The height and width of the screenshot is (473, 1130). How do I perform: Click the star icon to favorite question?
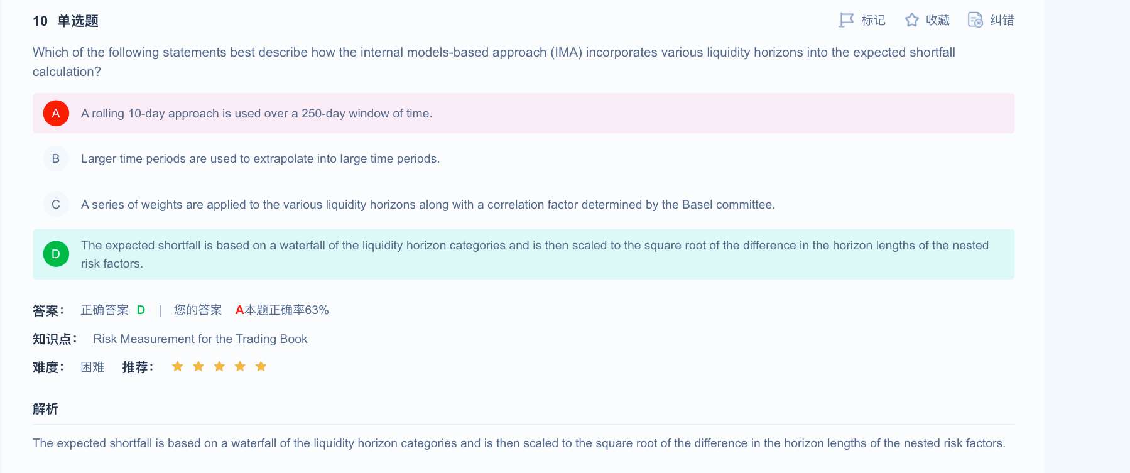911,20
